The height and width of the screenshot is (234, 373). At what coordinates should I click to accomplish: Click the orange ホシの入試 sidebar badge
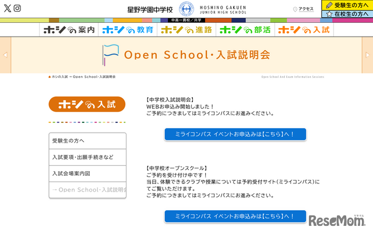point(87,104)
